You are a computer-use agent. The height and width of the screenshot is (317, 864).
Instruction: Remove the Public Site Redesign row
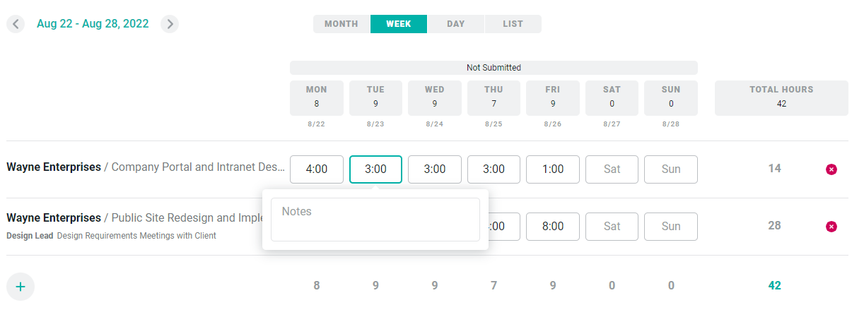831,227
